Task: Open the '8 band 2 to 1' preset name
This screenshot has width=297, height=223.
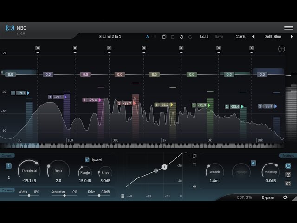Action: [x=110, y=37]
